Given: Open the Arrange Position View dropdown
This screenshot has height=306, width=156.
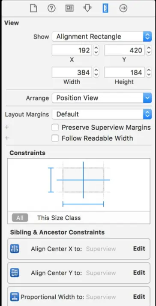Looking at the screenshot, I should tap(102, 98).
